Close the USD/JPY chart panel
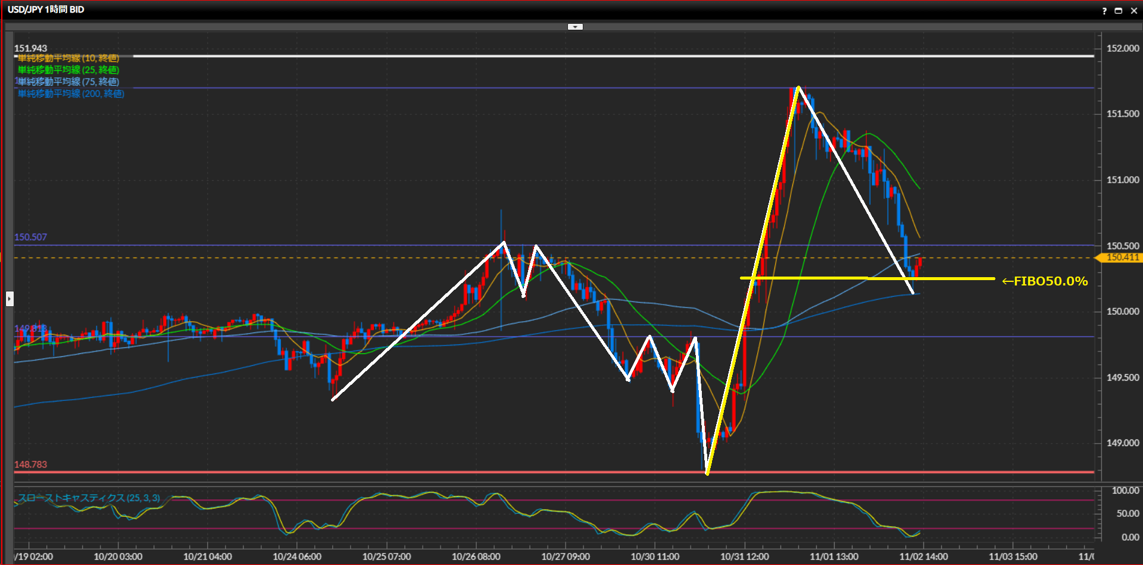Screen dimensions: 1143x565 pos(1133,11)
